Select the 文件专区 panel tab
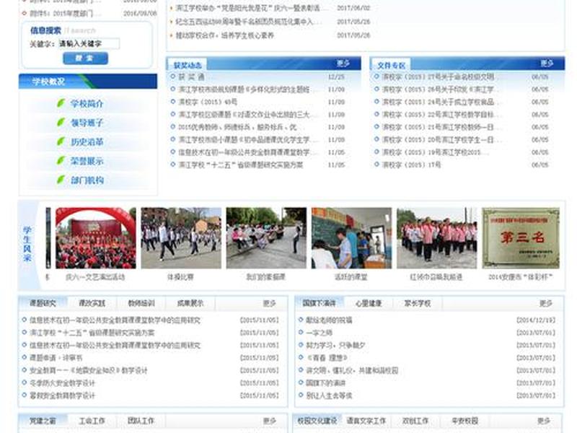 point(391,66)
